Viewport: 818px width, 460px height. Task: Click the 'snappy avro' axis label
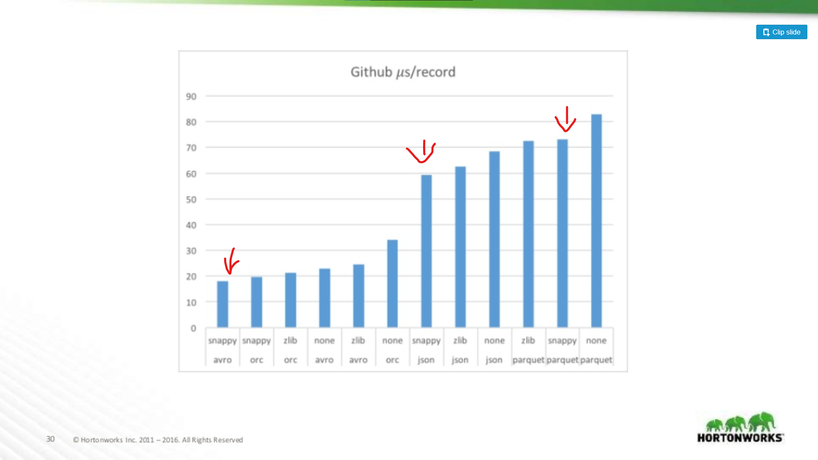click(222, 350)
